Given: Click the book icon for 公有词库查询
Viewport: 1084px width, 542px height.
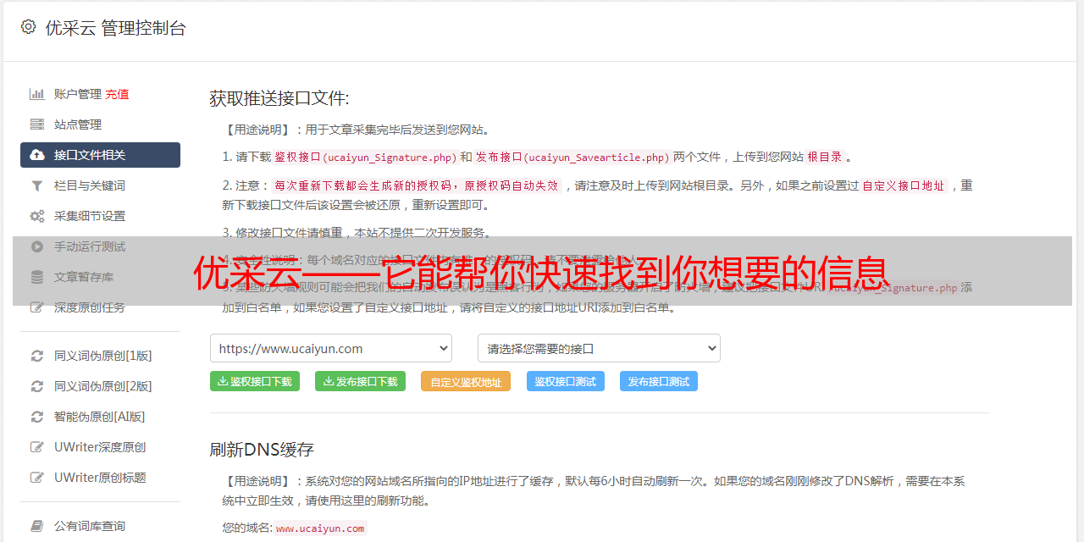Looking at the screenshot, I should click(37, 526).
